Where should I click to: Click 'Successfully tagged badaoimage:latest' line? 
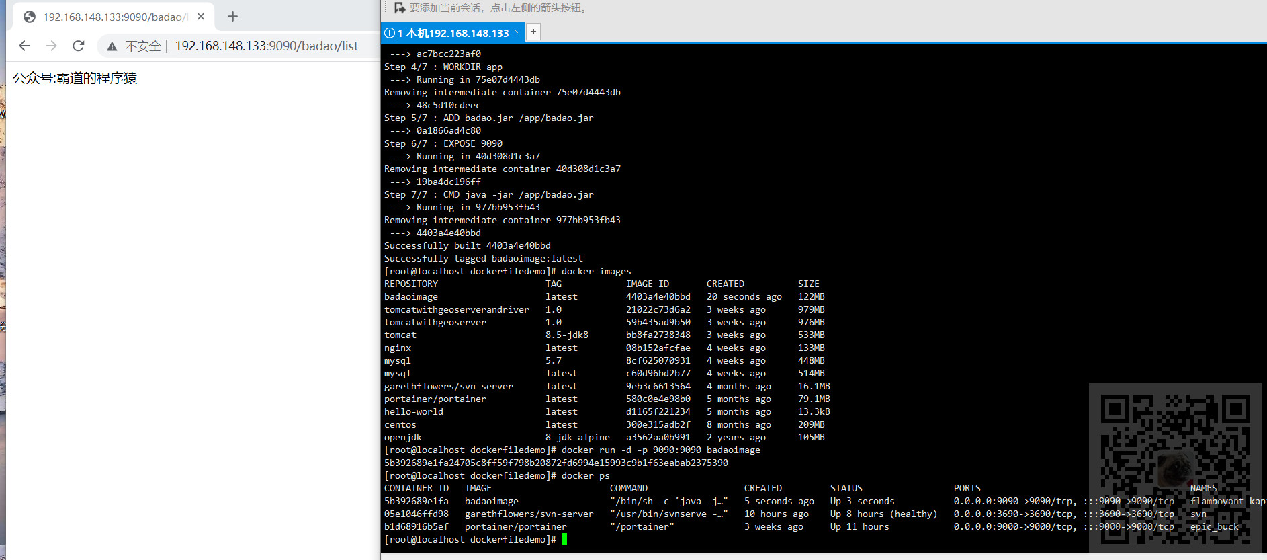(484, 258)
